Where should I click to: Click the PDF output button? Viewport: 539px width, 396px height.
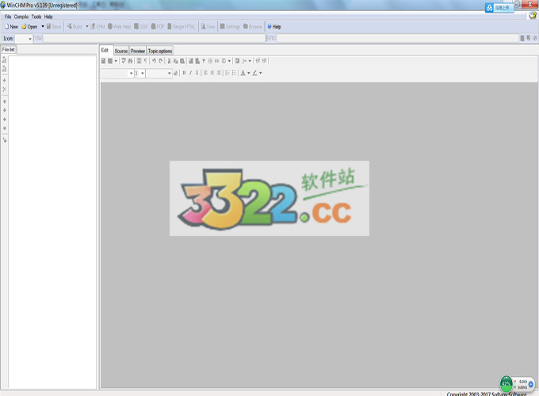pos(158,26)
